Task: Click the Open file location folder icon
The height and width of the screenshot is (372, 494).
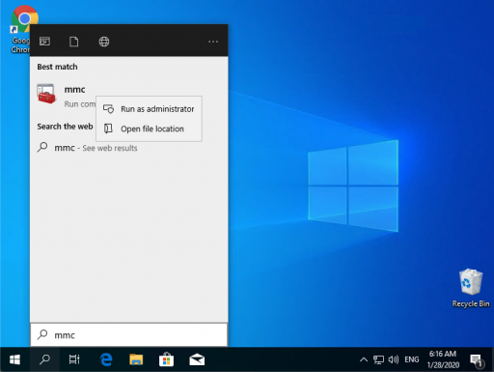Action: [x=108, y=129]
